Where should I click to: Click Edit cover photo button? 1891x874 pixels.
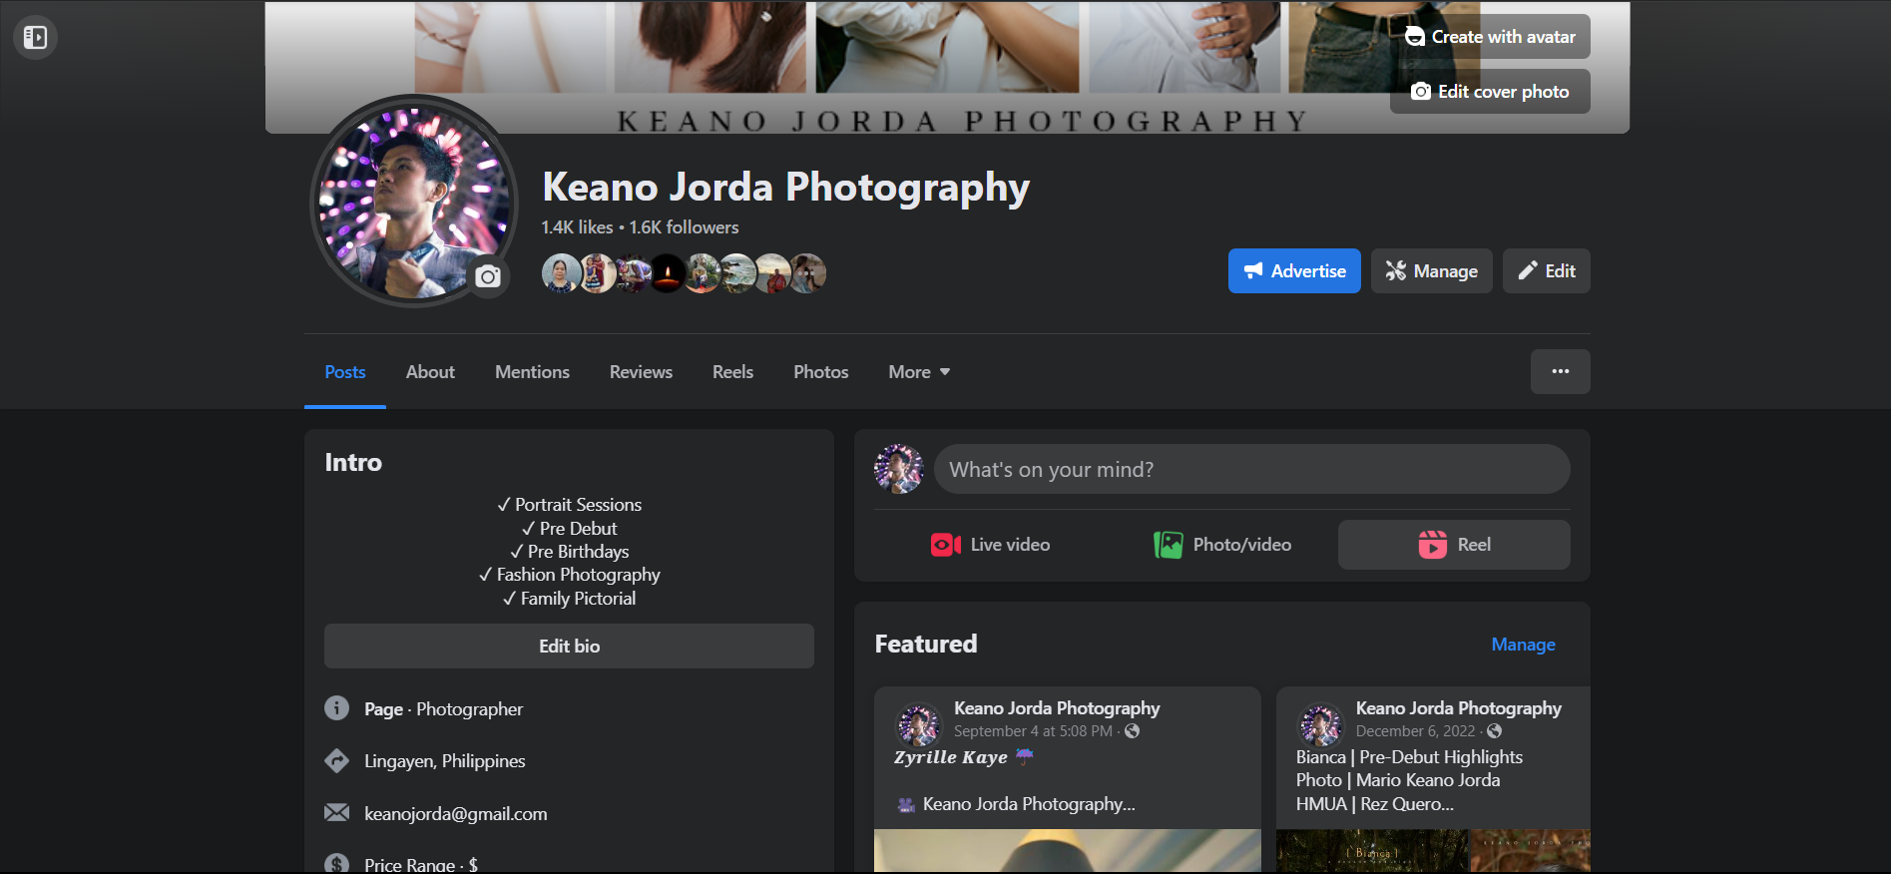[x=1490, y=92]
